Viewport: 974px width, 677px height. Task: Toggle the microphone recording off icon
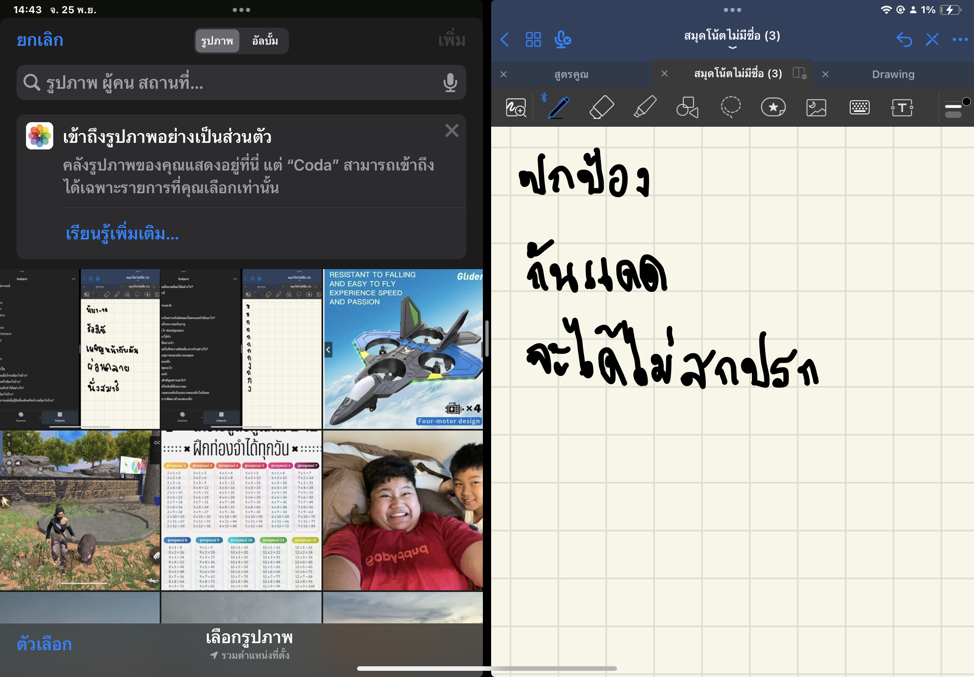pos(562,40)
